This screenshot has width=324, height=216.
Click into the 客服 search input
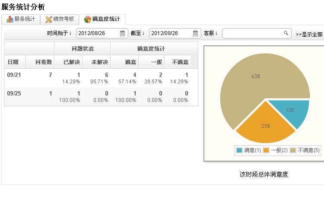pos(257,33)
